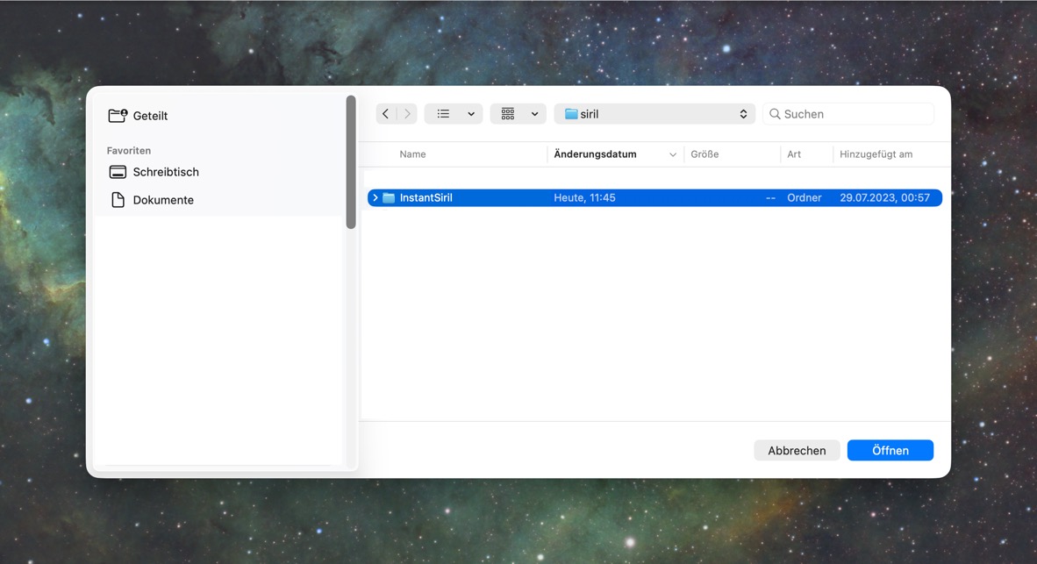Open the grouping options dropdown arrow
The image size is (1037, 564).
[x=534, y=114]
